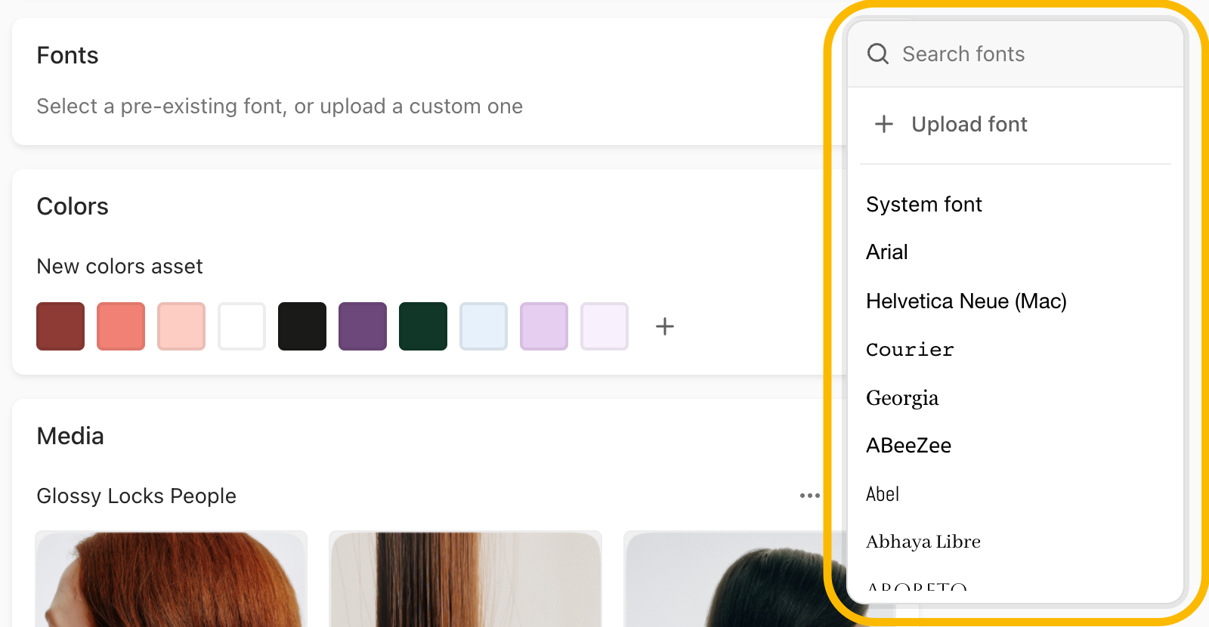Choose Upload font
The width and height of the screenshot is (1209, 627).
[x=969, y=124]
